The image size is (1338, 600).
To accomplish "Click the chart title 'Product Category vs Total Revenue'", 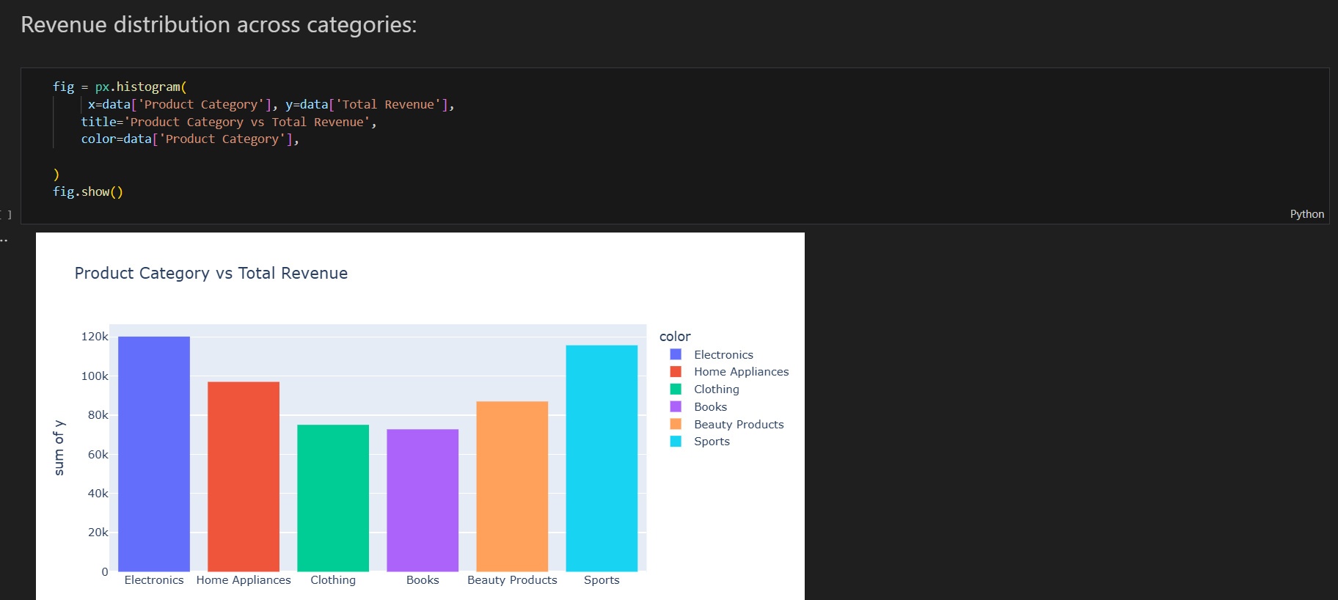I will [211, 273].
